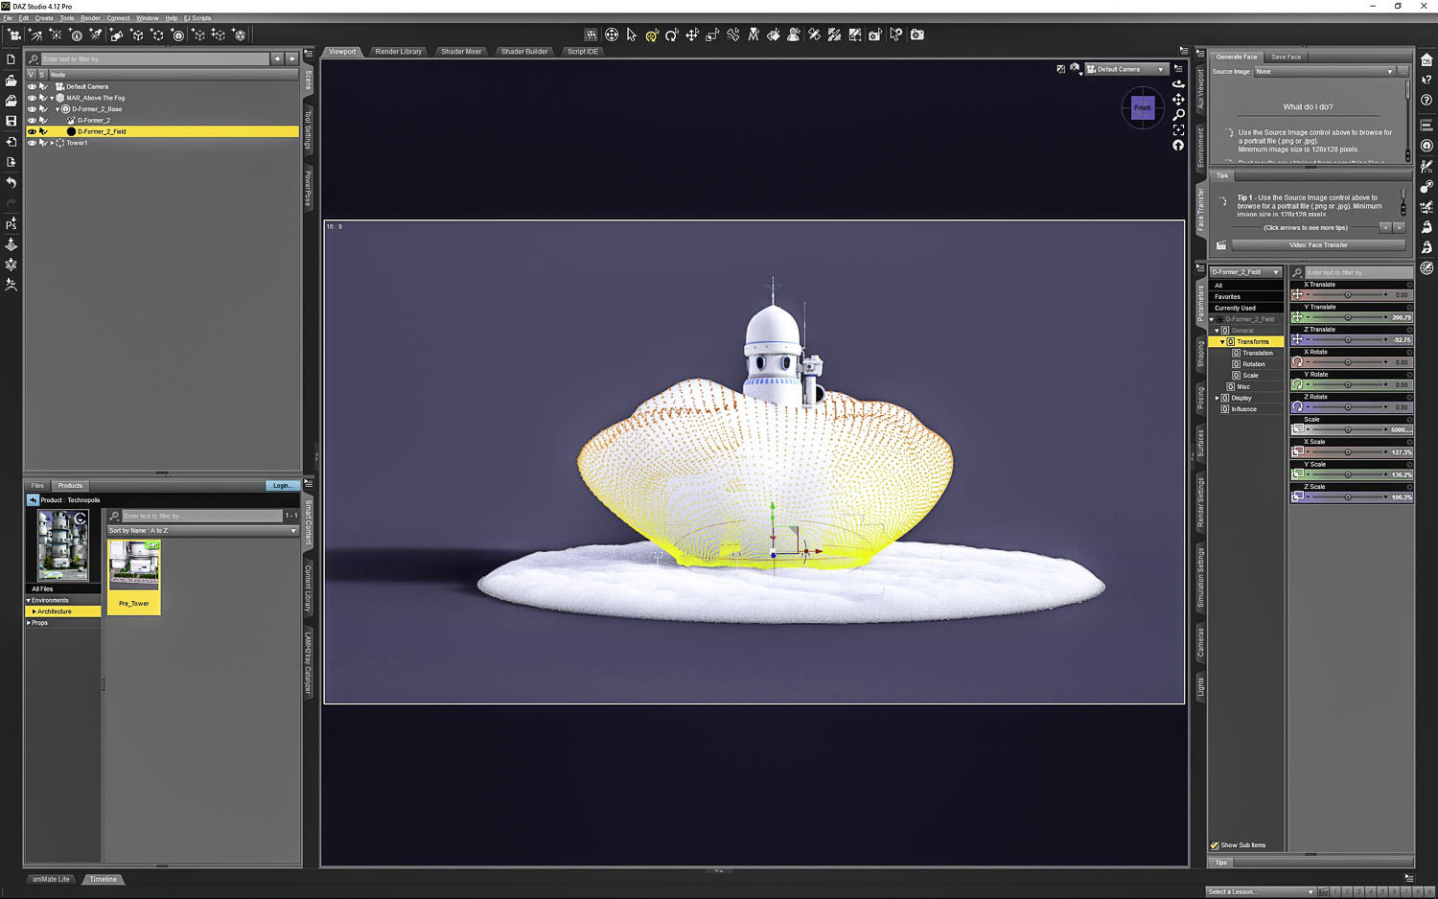
Task: Expand the Props category
Action: pyautogui.click(x=29, y=623)
